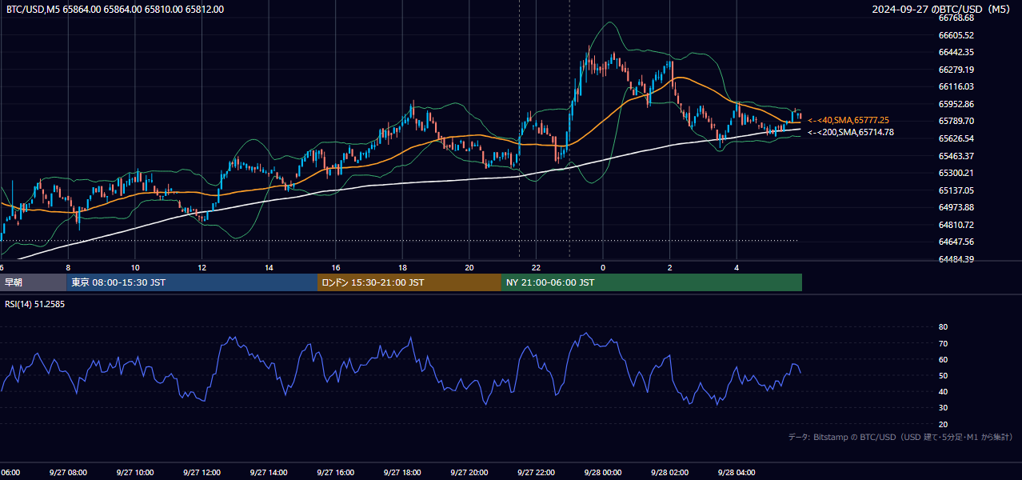Click the 66605.52 price axis label
The width and height of the screenshot is (1022, 480).
click(x=956, y=35)
